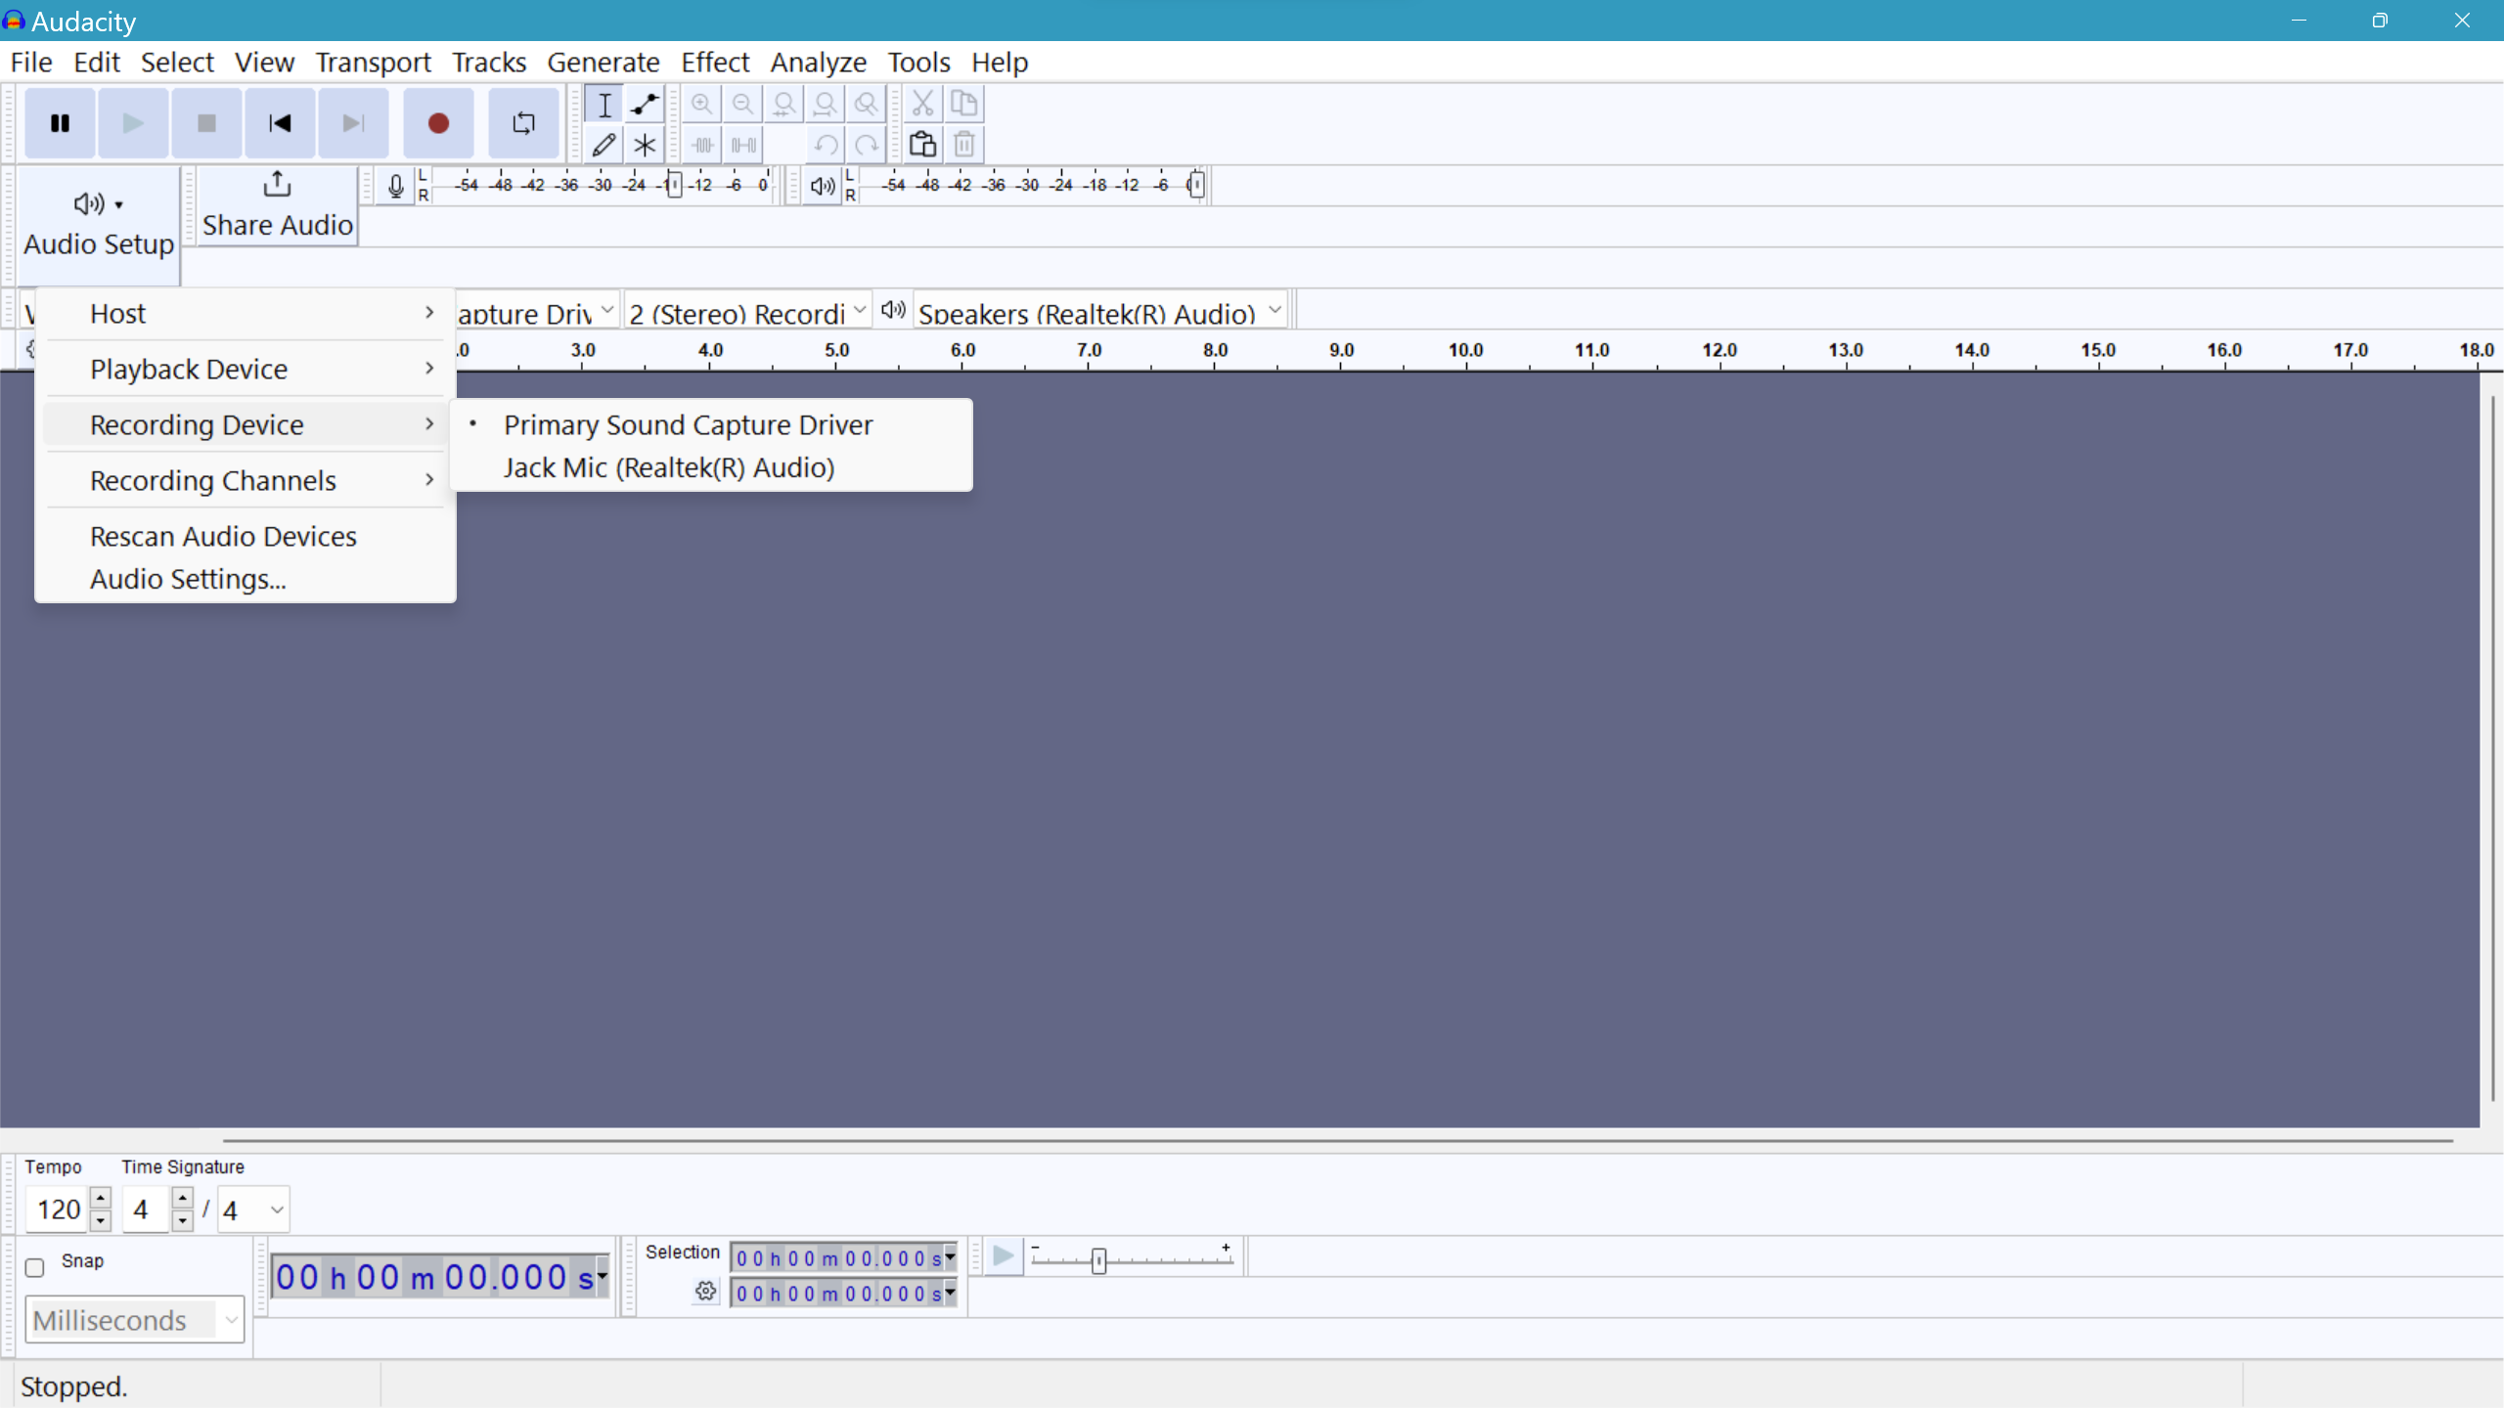2504x1408 pixels.
Task: Click the Pause button
Action: (60, 123)
